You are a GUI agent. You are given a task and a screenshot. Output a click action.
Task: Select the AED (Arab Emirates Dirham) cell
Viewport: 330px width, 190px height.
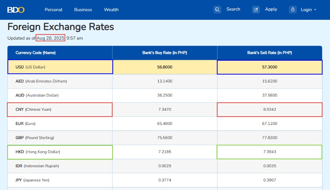(x=60, y=81)
